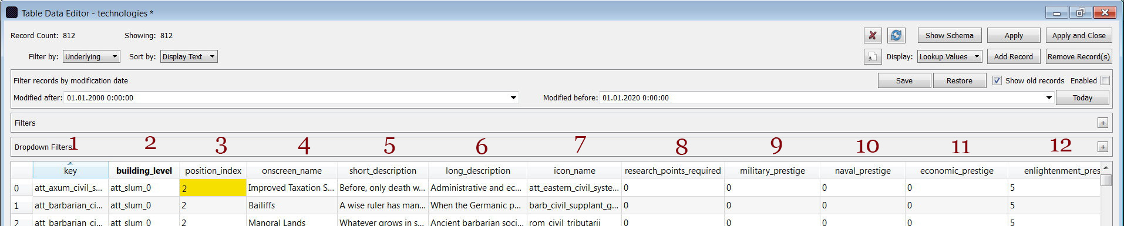Expand the Filters section with plus button
Viewport: 1124px width, 226px height.
[1103, 123]
